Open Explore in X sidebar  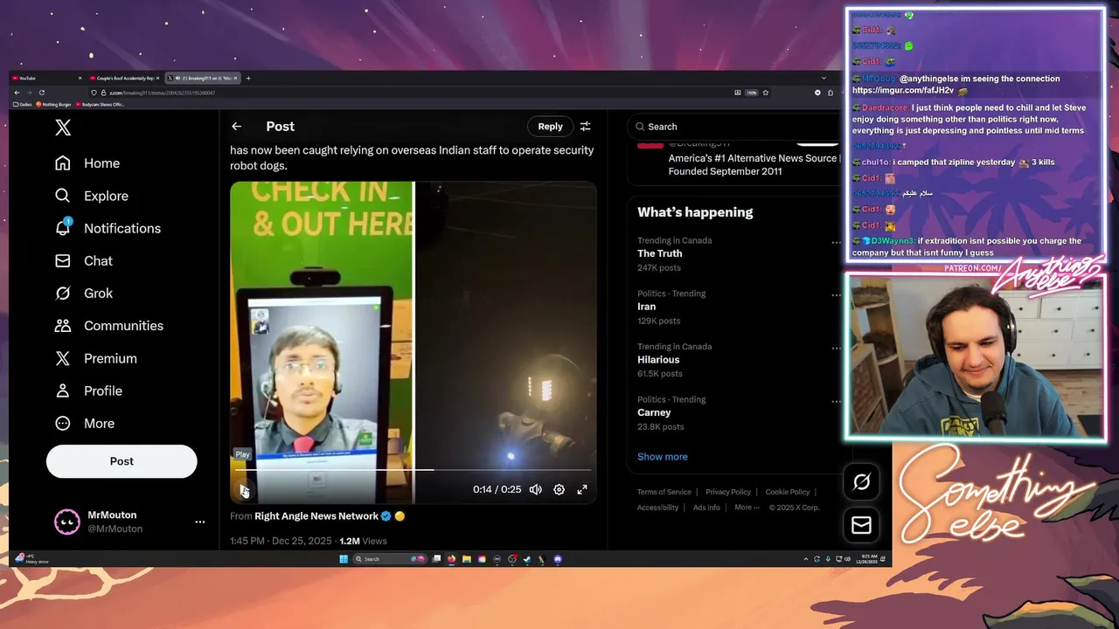(x=92, y=196)
